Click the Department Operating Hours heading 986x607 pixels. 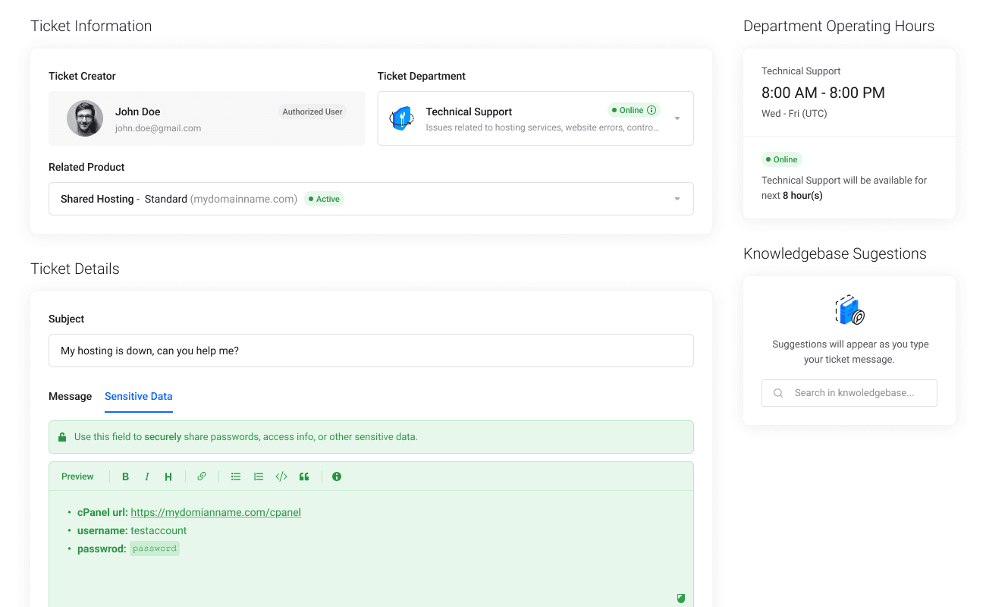point(839,26)
